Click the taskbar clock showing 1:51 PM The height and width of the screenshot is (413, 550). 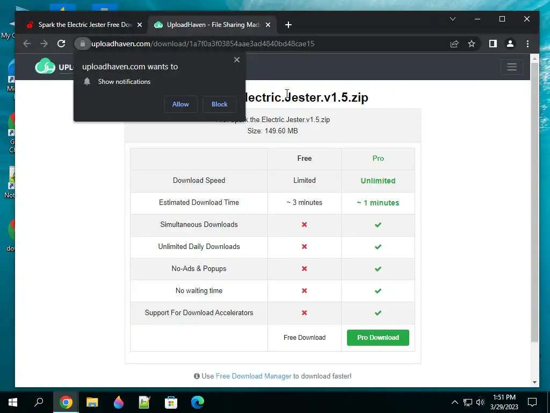pyautogui.click(x=504, y=402)
